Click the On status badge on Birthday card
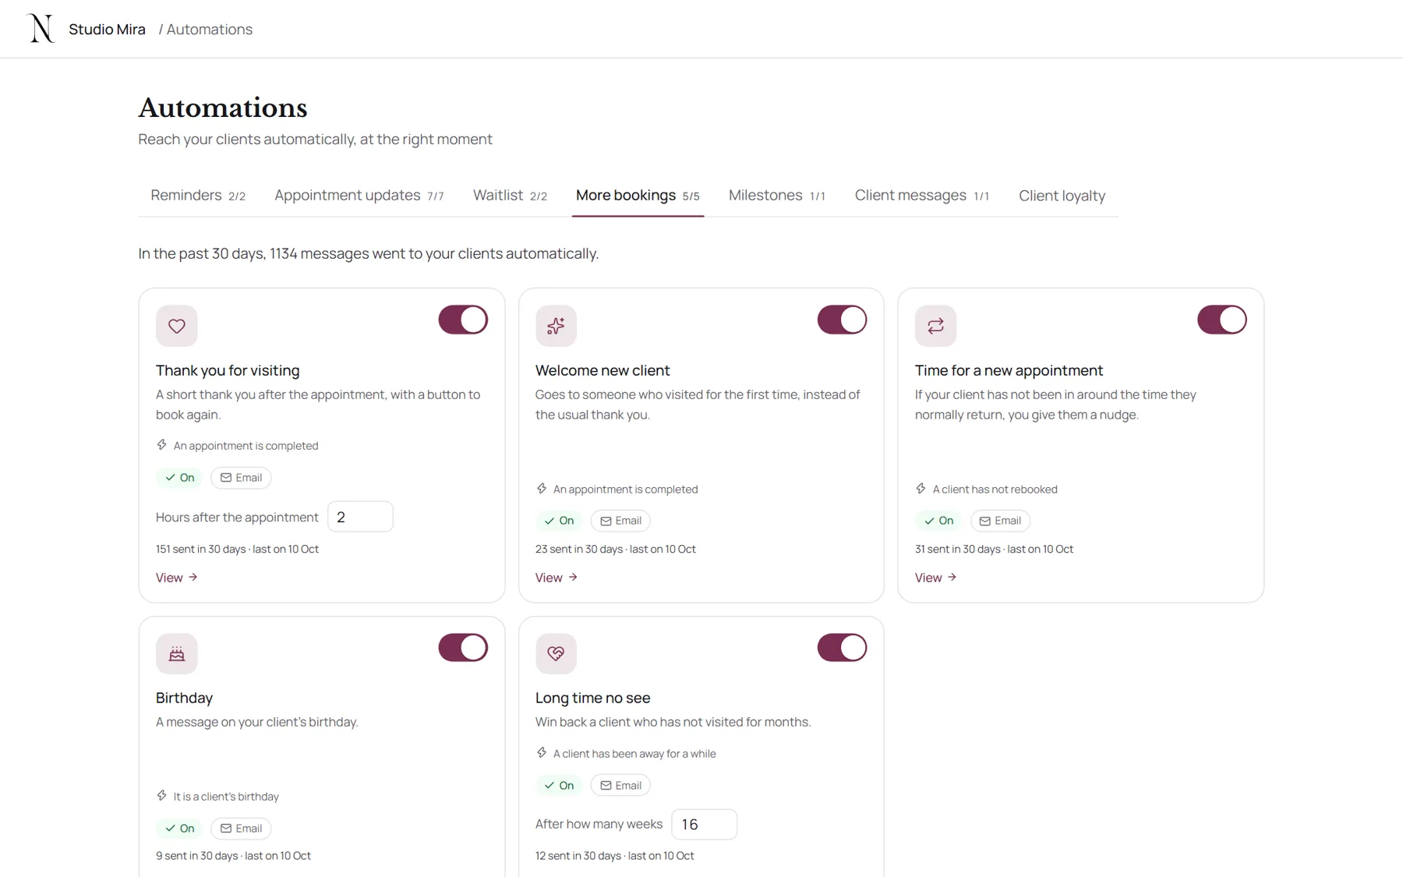The image size is (1403, 877). (179, 829)
